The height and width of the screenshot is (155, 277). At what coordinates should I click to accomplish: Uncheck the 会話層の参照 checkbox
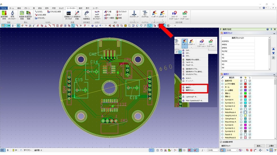tap(221, 142)
